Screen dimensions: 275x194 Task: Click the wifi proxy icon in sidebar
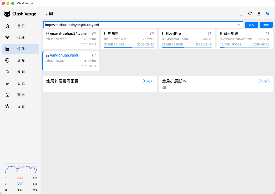tap(7, 38)
